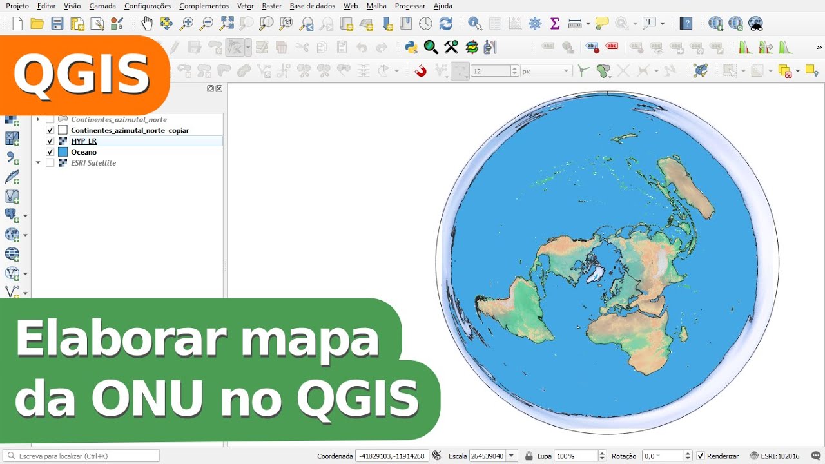This screenshot has width=825, height=464.
Task: Open the Escala scale dropdown arrow
Action: (x=512, y=456)
